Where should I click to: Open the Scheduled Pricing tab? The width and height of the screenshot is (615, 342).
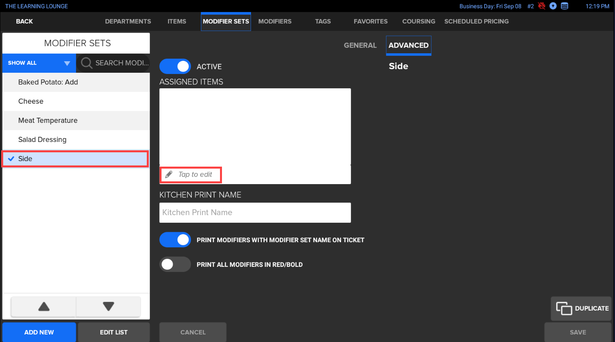coord(476,21)
